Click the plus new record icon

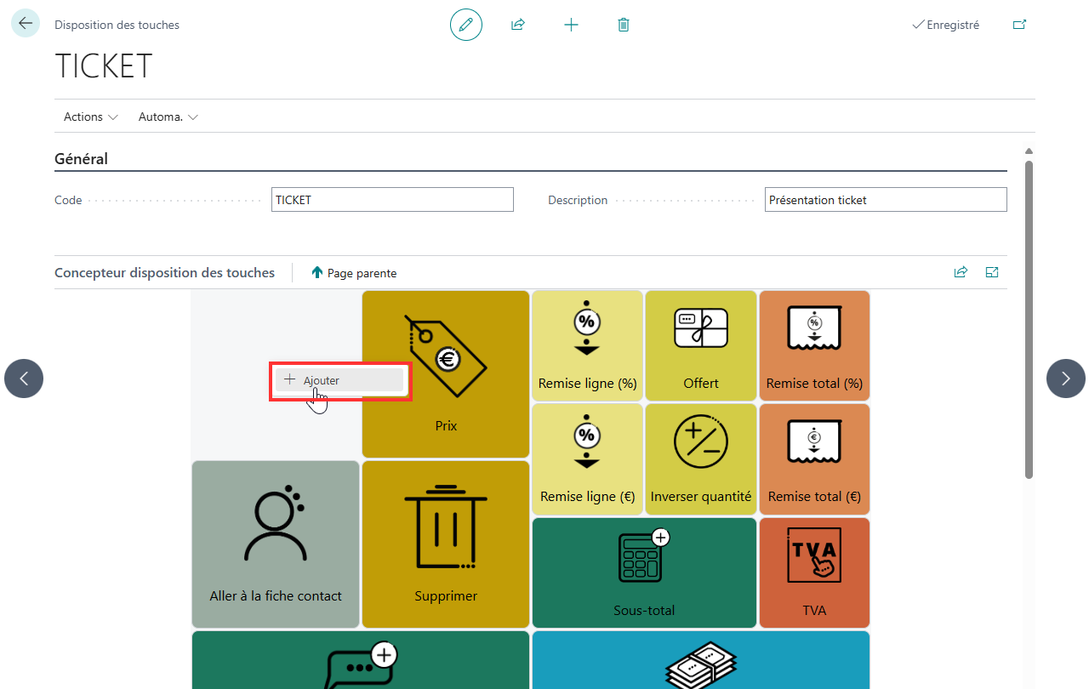click(x=571, y=25)
